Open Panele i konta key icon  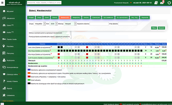pyautogui.click(x=4, y=39)
